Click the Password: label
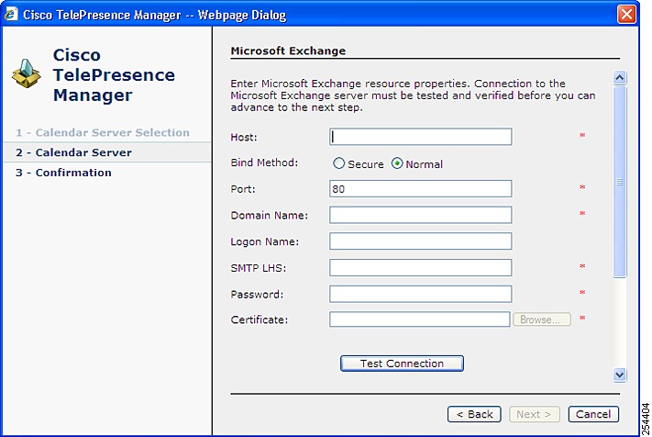This screenshot has height=437, width=652. [x=257, y=295]
